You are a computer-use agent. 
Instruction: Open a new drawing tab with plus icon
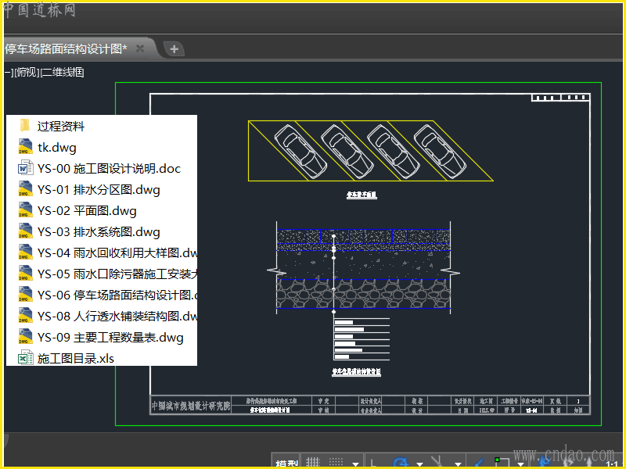(x=174, y=48)
